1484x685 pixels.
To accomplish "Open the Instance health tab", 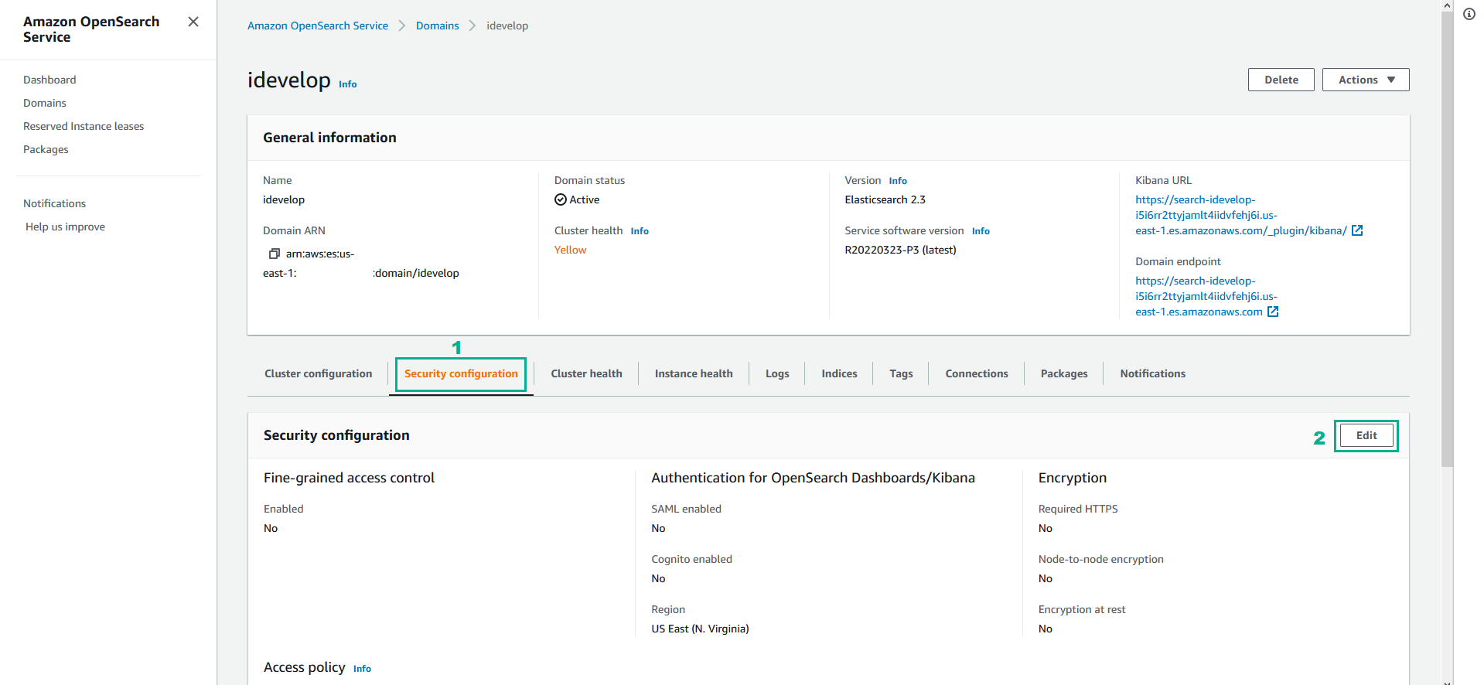I will [694, 373].
